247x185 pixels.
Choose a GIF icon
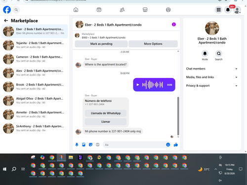(x=98, y=145)
